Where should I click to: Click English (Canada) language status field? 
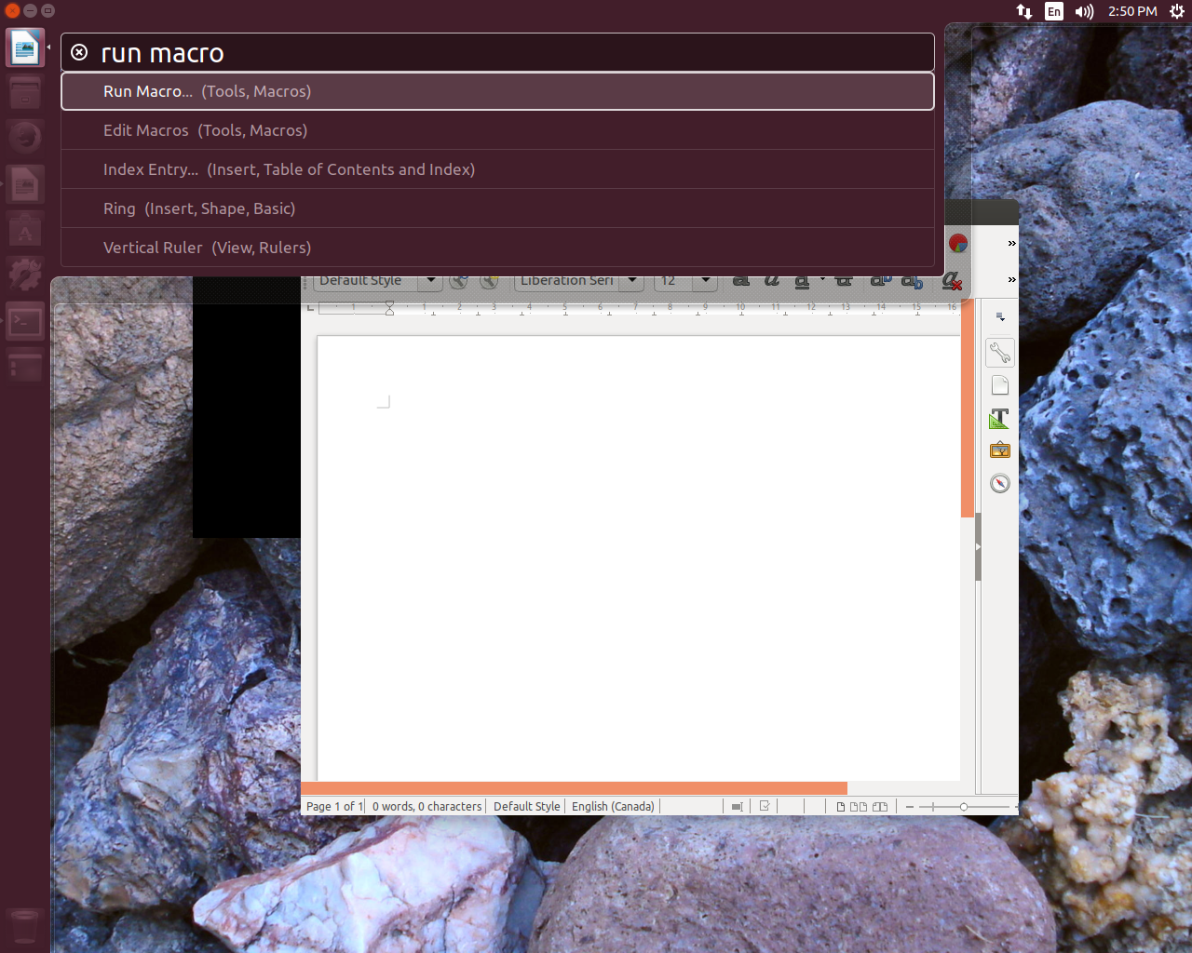613,806
